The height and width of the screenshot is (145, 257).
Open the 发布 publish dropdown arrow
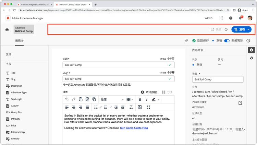pos(249,29)
